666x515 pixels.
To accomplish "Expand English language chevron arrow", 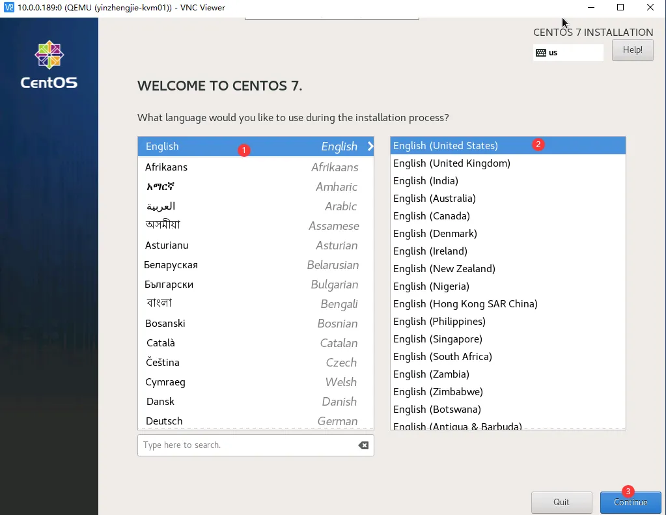I will [x=370, y=146].
